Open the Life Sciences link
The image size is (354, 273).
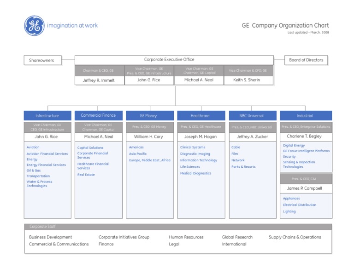click(x=190, y=167)
